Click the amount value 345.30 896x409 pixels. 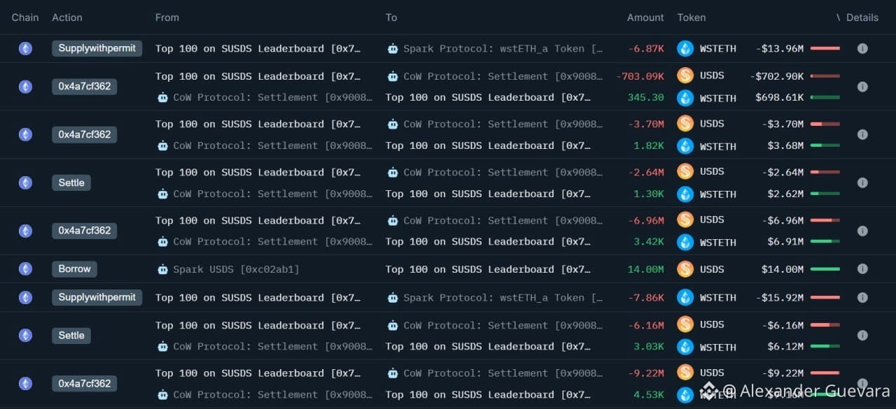click(x=646, y=98)
